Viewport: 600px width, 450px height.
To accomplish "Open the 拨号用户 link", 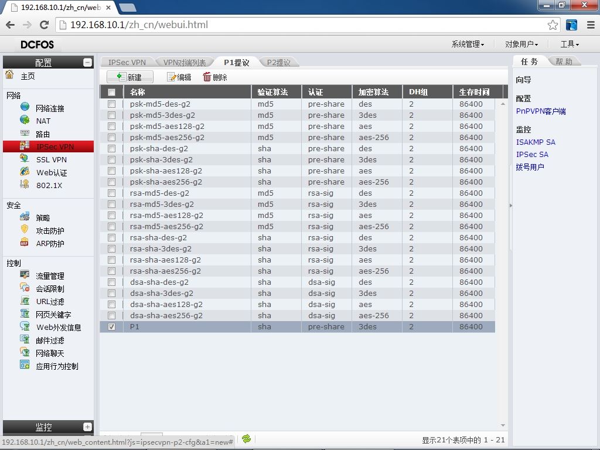I will pyautogui.click(x=530, y=167).
